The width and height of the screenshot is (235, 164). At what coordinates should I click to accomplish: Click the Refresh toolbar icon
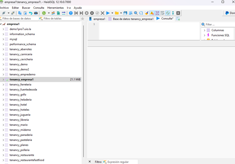(44, 13)
